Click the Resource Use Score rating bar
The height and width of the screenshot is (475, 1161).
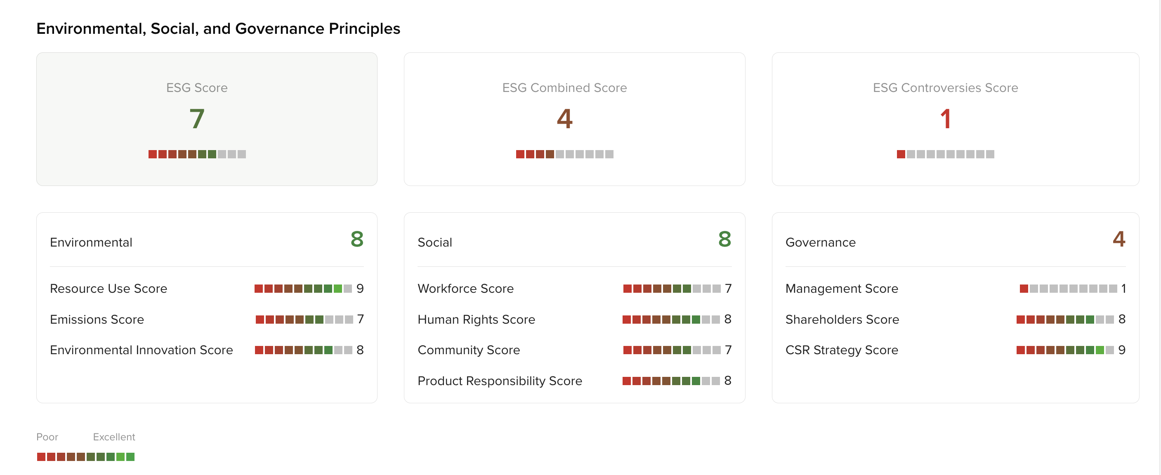click(303, 289)
